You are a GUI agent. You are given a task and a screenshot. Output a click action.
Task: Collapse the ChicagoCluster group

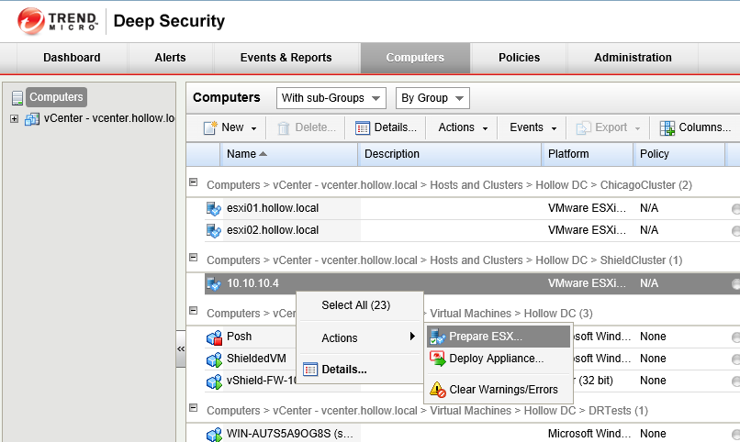click(x=193, y=183)
